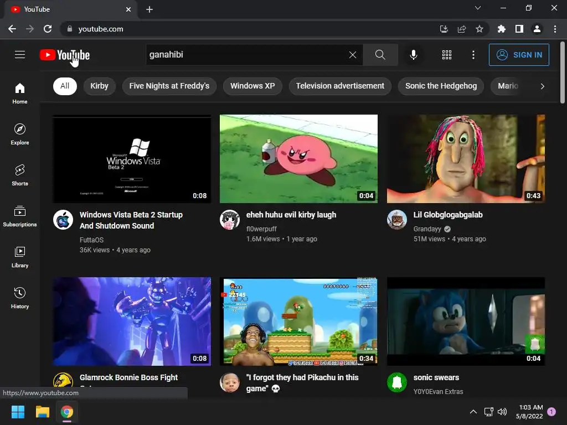Click Grandayy channel avatar

(397, 219)
